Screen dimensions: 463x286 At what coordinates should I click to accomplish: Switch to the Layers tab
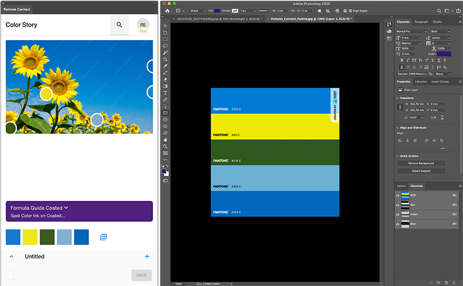(401, 186)
